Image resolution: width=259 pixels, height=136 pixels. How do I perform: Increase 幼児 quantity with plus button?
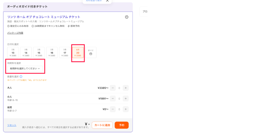[x=126, y=109]
